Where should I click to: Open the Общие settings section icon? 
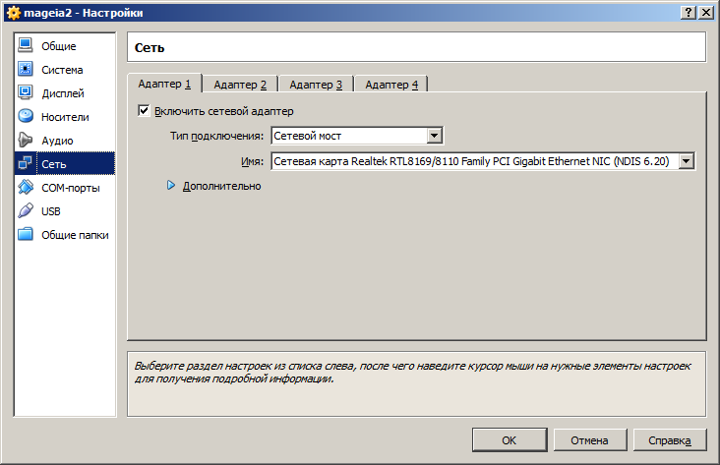coord(26,46)
